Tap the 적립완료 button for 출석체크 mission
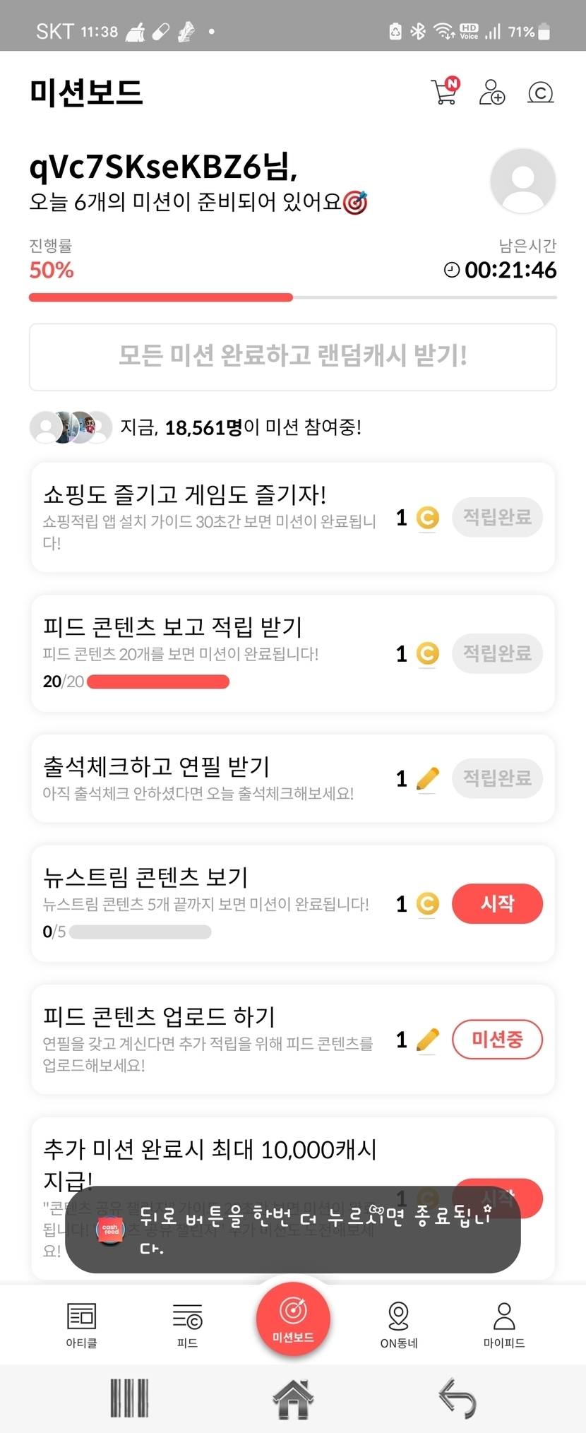Screen dimensions: 586x1433 [497, 778]
